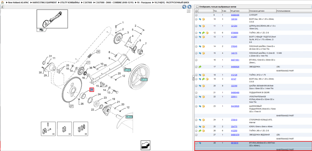Click blue arrow icon in row 10
The image size is (312, 151).
pyautogui.click(x=200, y=19)
